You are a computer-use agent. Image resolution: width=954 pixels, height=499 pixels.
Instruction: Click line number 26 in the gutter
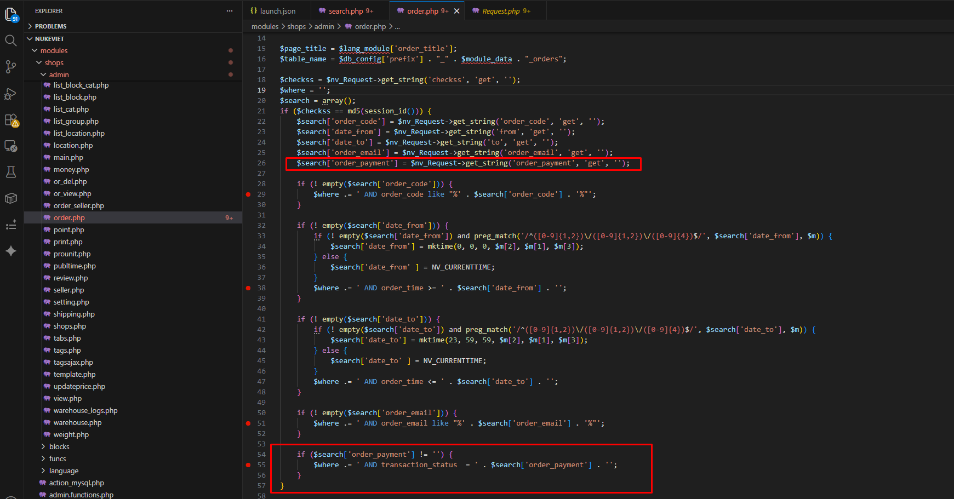coord(261,163)
